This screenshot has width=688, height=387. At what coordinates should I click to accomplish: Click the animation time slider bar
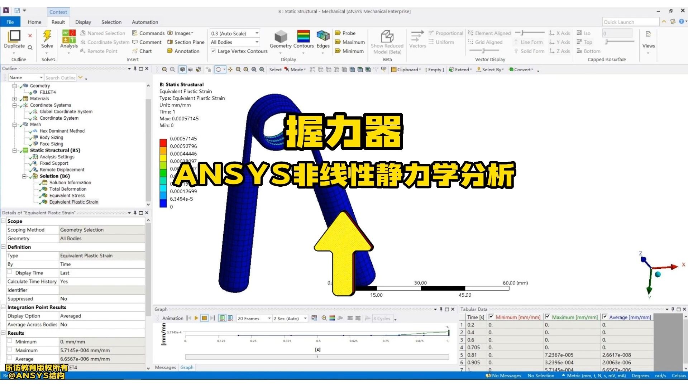click(x=317, y=357)
